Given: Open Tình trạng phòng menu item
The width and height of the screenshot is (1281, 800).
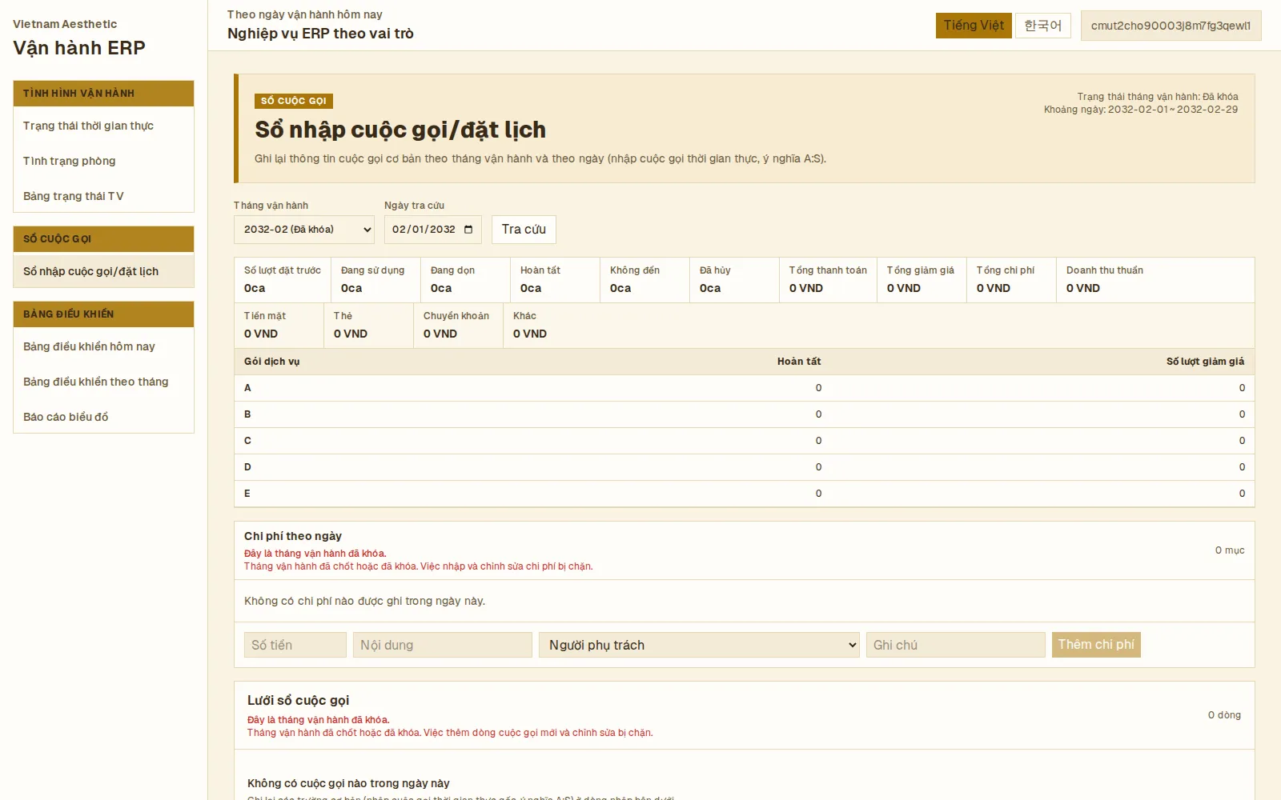Looking at the screenshot, I should tap(104, 161).
